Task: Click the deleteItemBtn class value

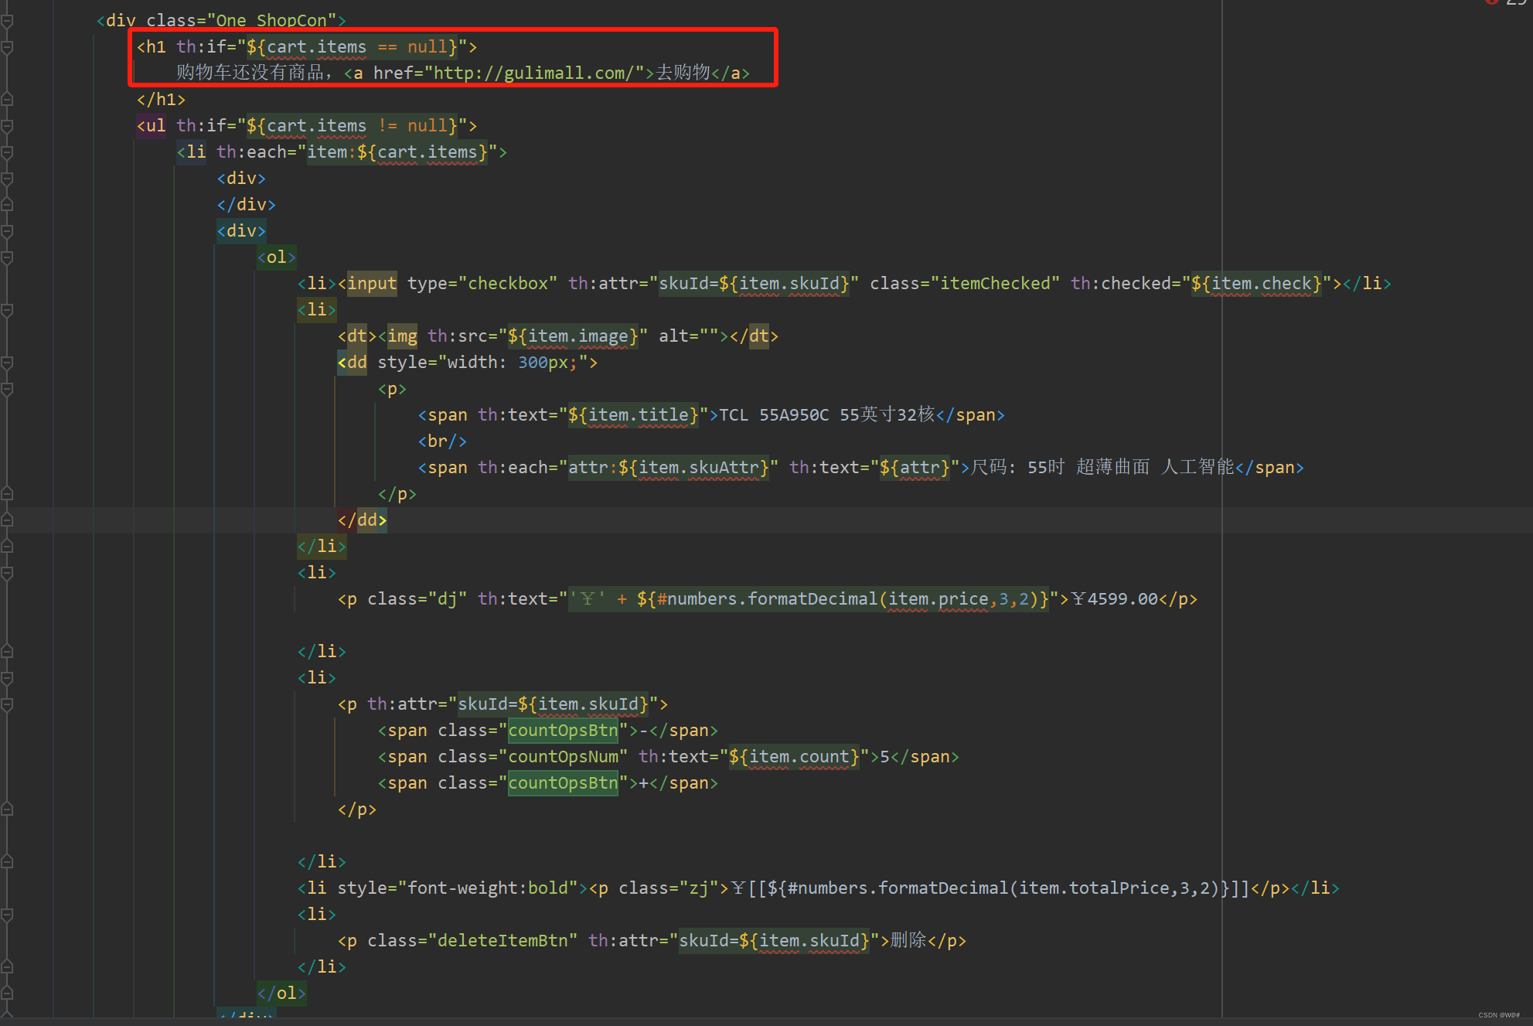Action: pyautogui.click(x=502, y=941)
